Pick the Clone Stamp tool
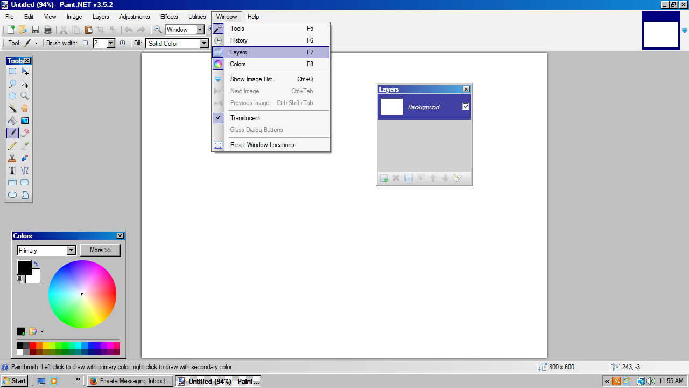 pyautogui.click(x=12, y=158)
